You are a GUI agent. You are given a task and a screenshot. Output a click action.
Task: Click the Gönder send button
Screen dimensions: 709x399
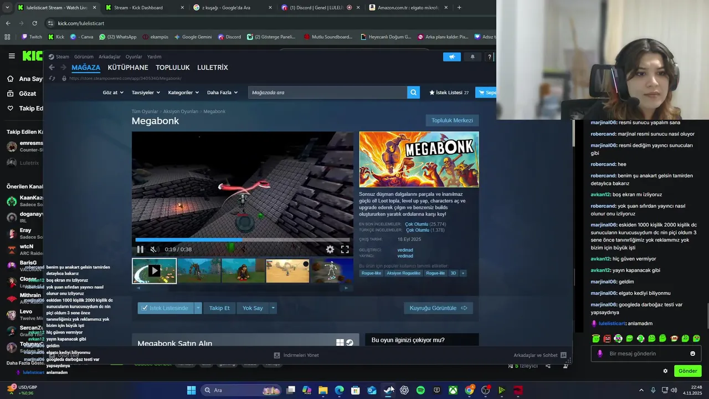pos(687,371)
